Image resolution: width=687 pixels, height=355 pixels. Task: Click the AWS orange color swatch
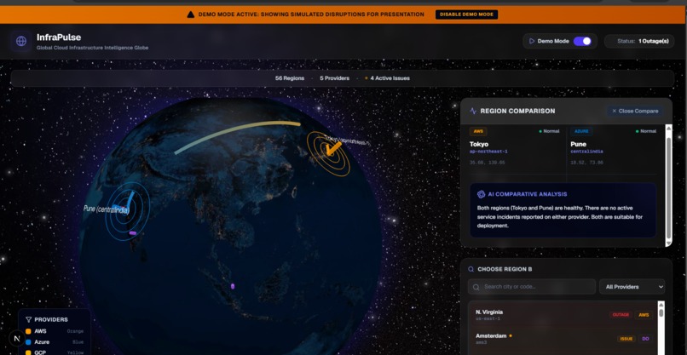(28, 331)
